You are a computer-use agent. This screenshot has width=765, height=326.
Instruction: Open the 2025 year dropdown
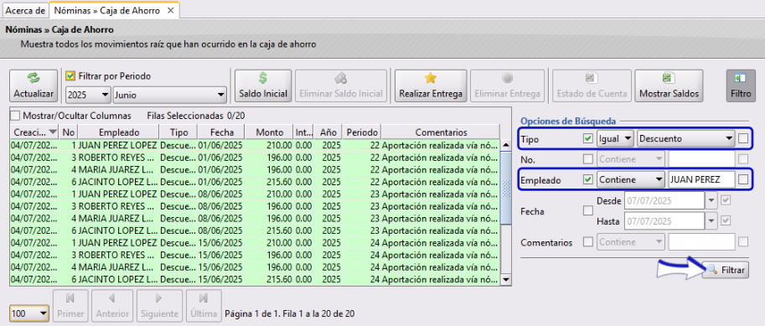pyautogui.click(x=88, y=95)
